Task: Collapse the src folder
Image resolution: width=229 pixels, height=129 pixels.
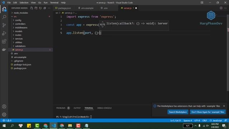Action: [x=15, y=16]
